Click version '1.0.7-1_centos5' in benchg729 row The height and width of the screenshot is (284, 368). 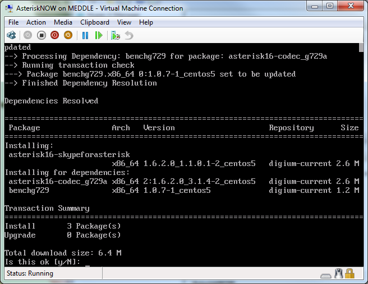(x=177, y=191)
